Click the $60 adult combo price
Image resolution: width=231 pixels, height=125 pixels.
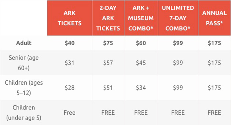(141, 43)
